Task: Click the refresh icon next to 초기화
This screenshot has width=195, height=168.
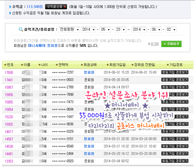Action: click(x=149, y=44)
